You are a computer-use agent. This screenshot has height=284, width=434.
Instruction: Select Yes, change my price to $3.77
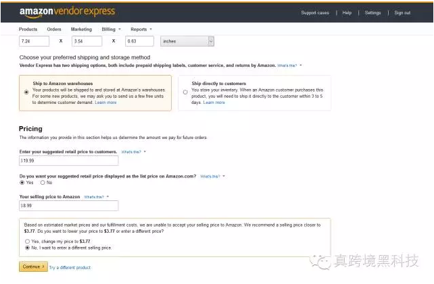[27, 242]
